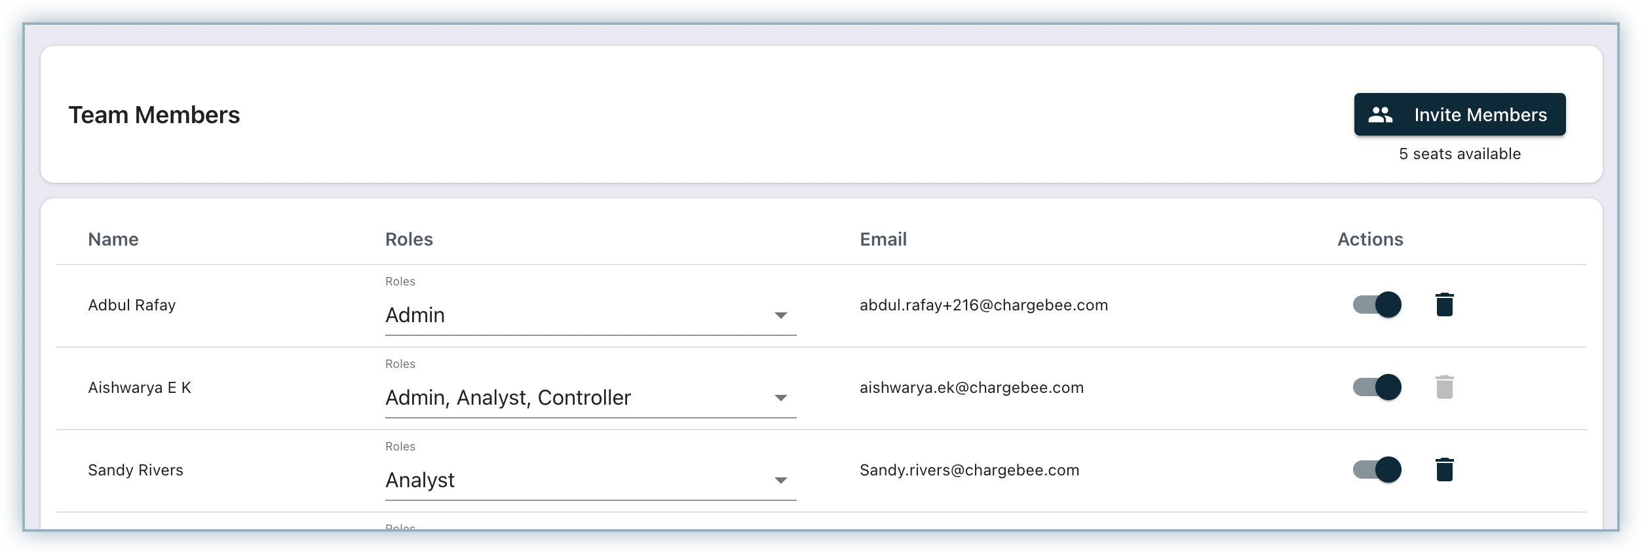The height and width of the screenshot is (554, 1642).
Task: Delete team member Adbul Rafay
Action: (x=1444, y=305)
